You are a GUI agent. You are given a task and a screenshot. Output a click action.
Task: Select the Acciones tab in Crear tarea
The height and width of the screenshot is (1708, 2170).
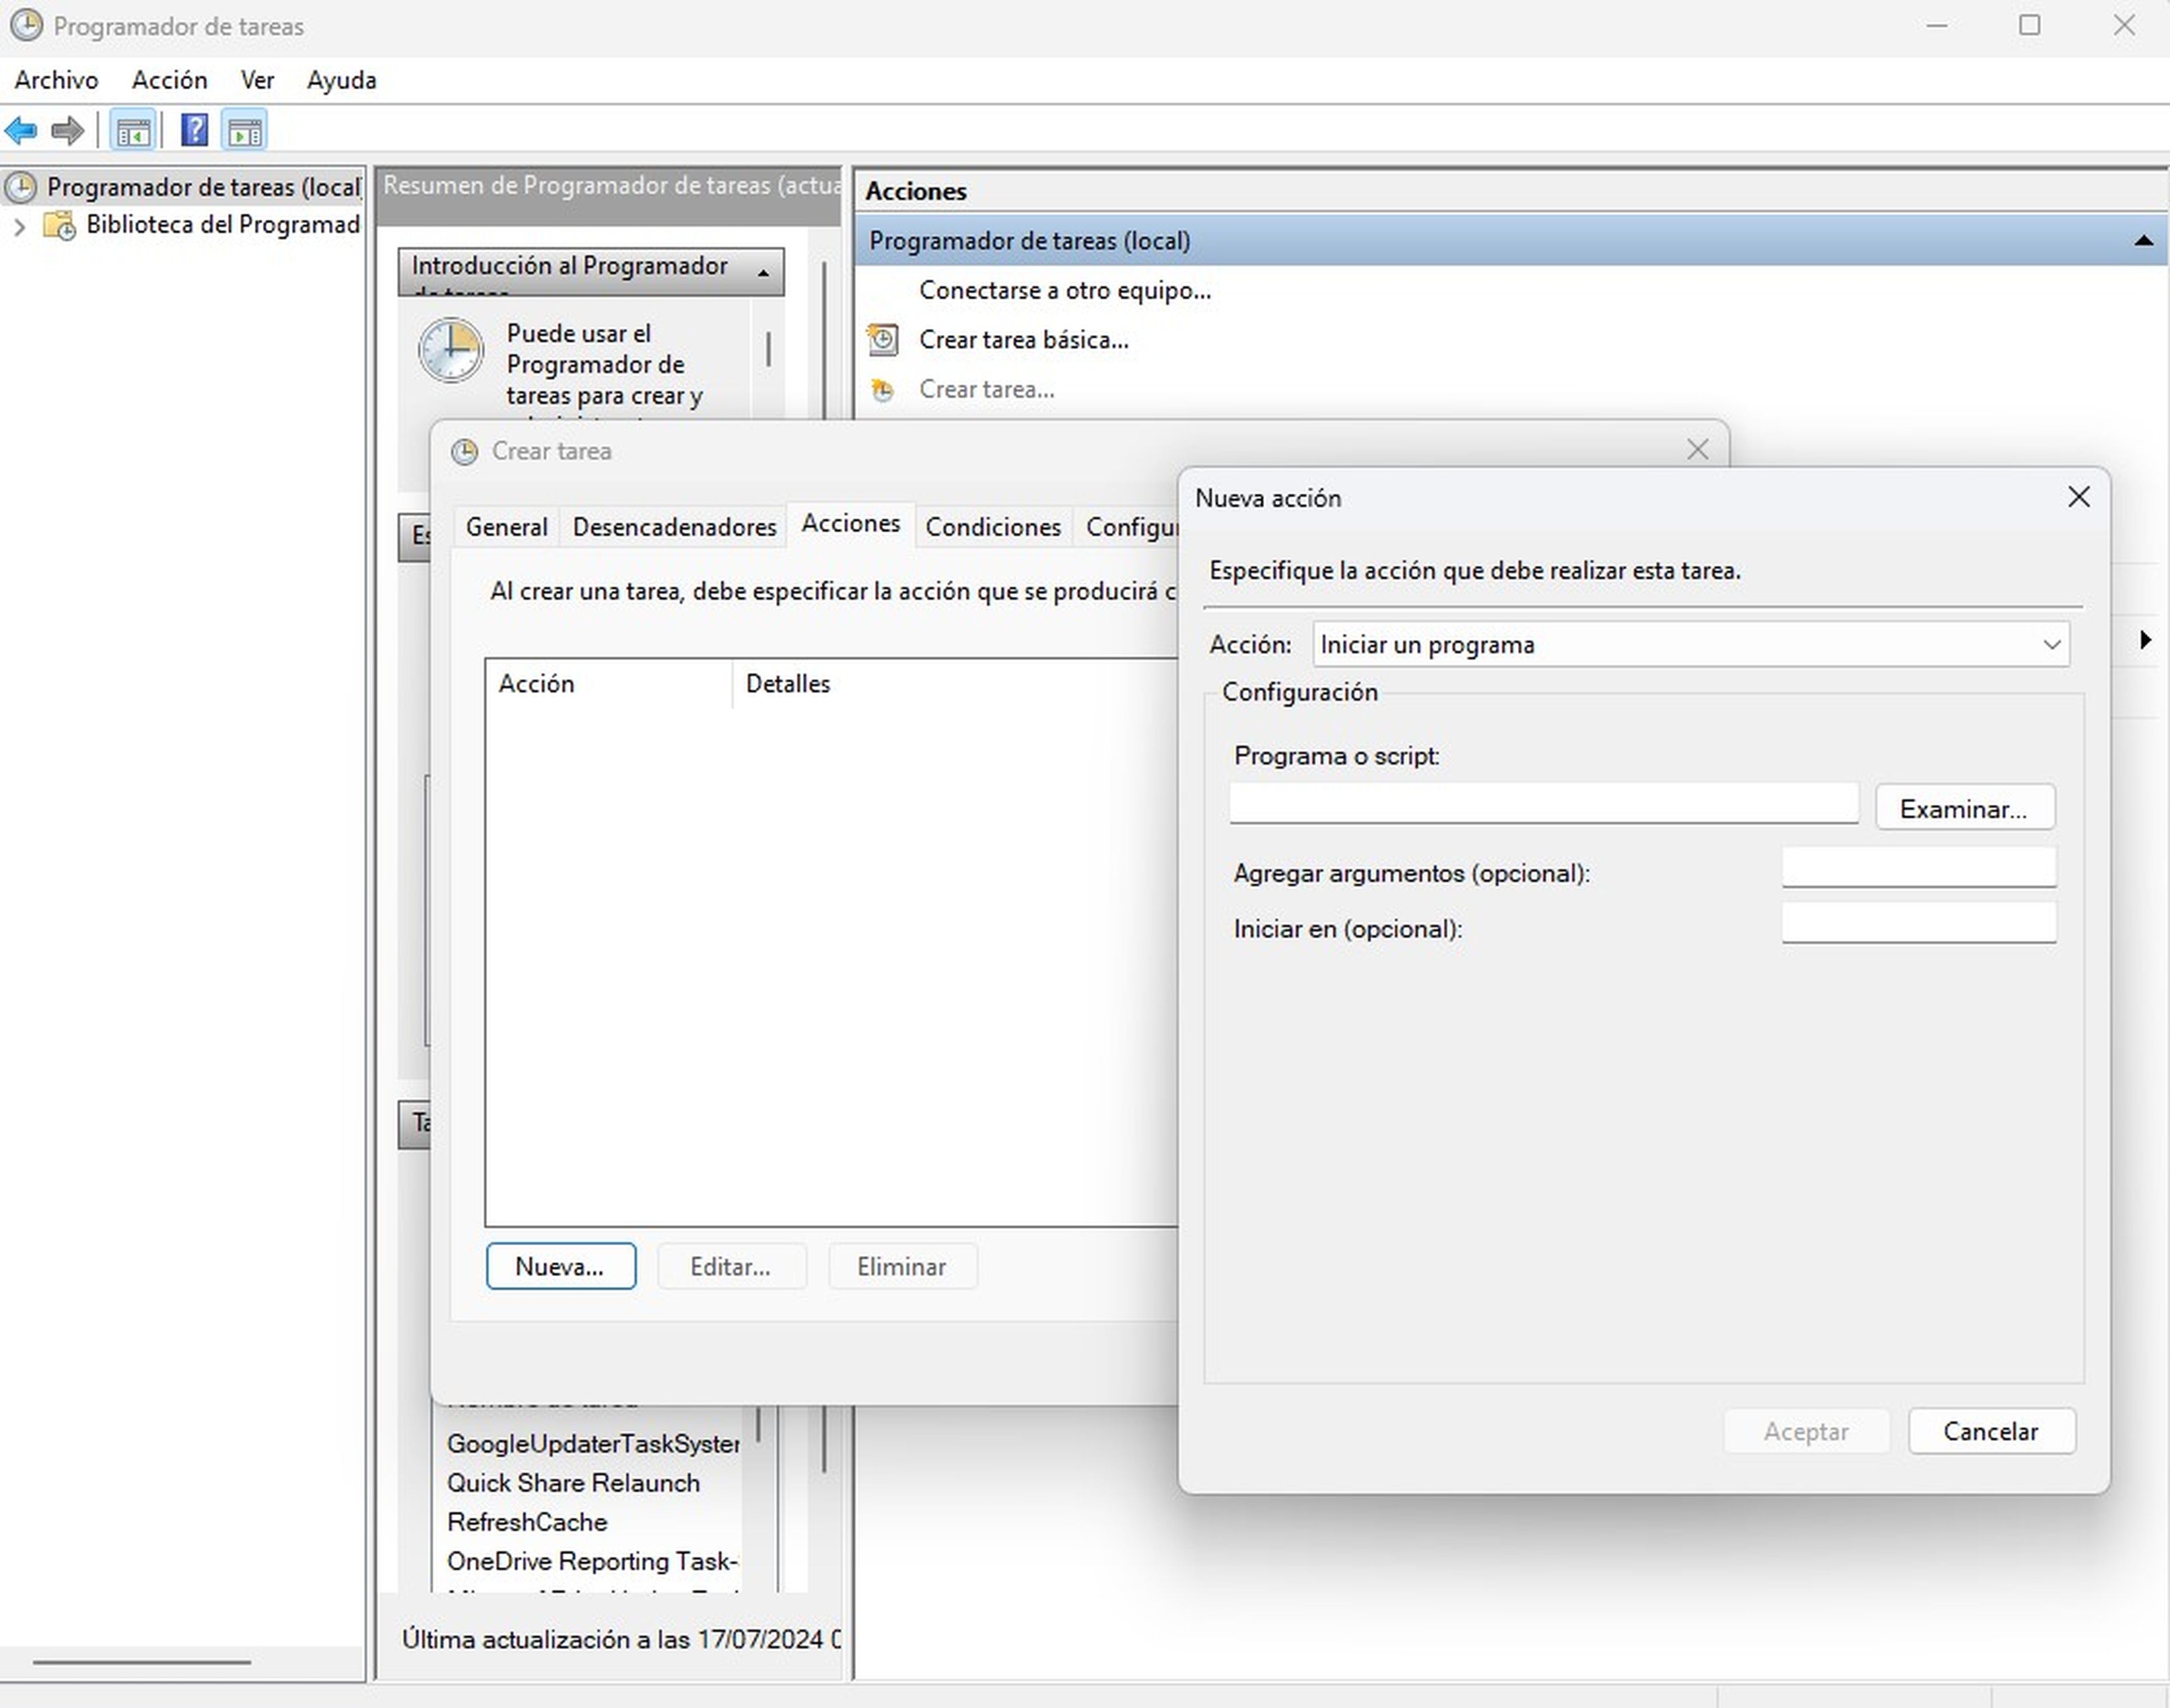(x=850, y=524)
